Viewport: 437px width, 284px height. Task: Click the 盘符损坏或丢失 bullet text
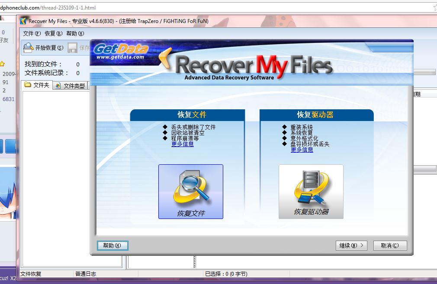[x=310, y=144]
